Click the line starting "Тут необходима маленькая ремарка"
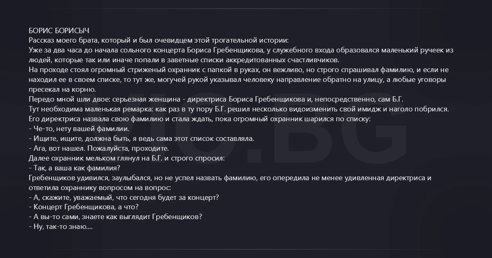The height and width of the screenshot is (258, 492). click(239, 109)
